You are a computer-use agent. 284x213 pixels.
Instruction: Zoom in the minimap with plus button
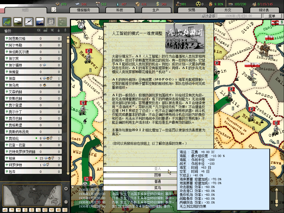(66, 189)
